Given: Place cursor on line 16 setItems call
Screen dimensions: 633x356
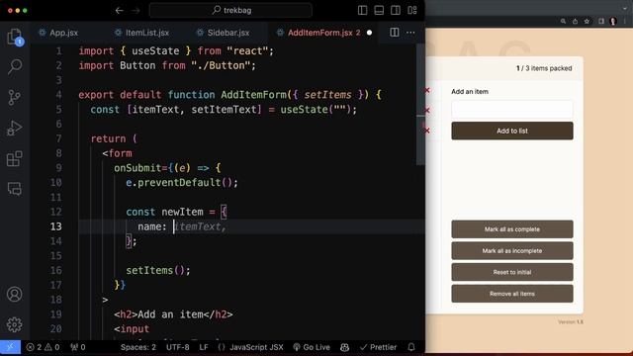Looking at the screenshot, I should pyautogui.click(x=158, y=270).
